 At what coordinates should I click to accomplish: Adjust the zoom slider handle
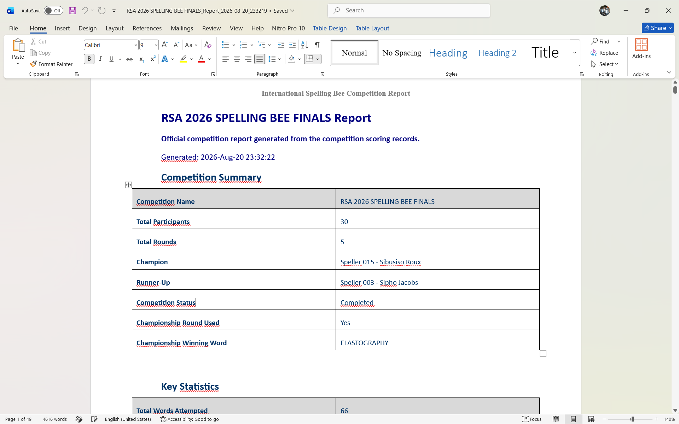(x=632, y=419)
